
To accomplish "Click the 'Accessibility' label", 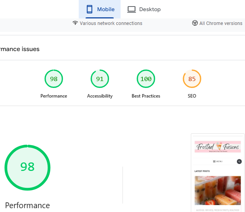I will point(100,96).
